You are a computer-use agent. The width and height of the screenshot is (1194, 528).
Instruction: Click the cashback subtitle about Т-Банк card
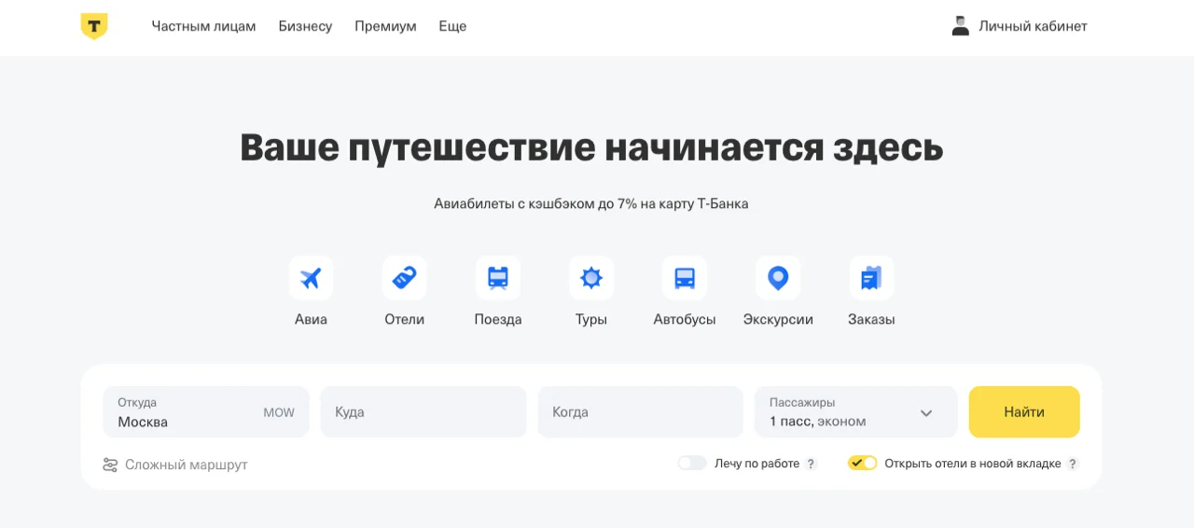click(x=591, y=203)
